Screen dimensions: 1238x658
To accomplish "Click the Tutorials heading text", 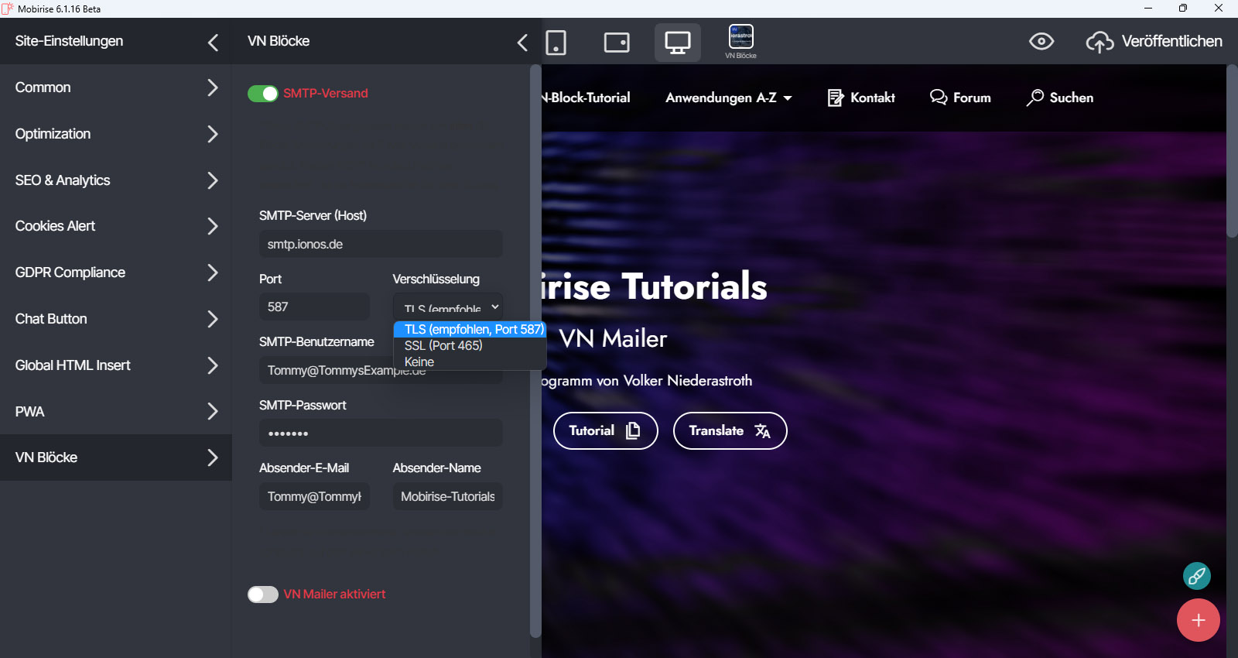I will point(694,286).
